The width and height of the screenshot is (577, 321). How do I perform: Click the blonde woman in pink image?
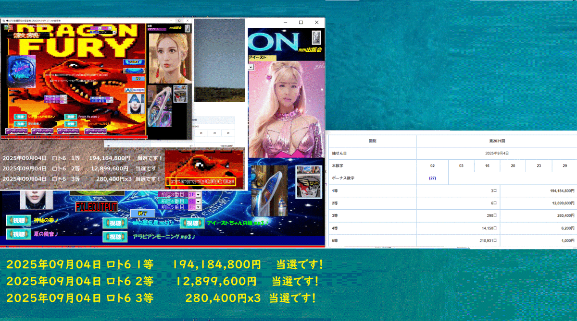(287, 109)
